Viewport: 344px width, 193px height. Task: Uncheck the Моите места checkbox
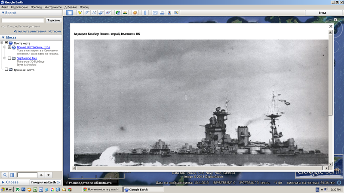(6, 43)
